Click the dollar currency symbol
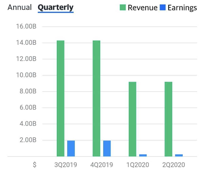The width and height of the screenshot is (203, 176). point(35,165)
